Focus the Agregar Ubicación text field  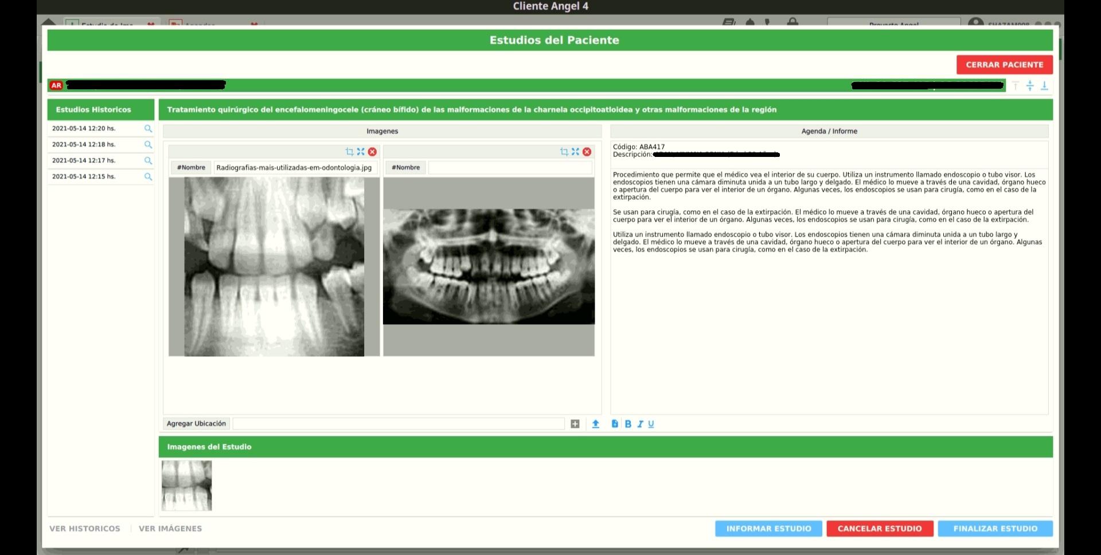[399, 424]
